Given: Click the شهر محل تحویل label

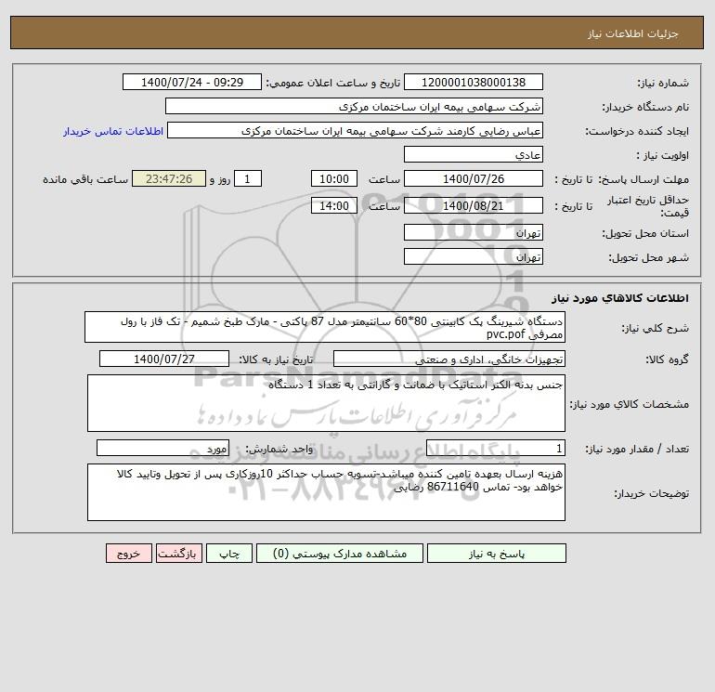Looking at the screenshot, I should coord(649,257).
